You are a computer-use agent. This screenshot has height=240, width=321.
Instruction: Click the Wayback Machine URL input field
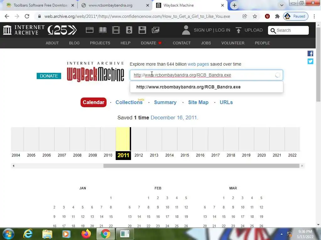point(206,75)
